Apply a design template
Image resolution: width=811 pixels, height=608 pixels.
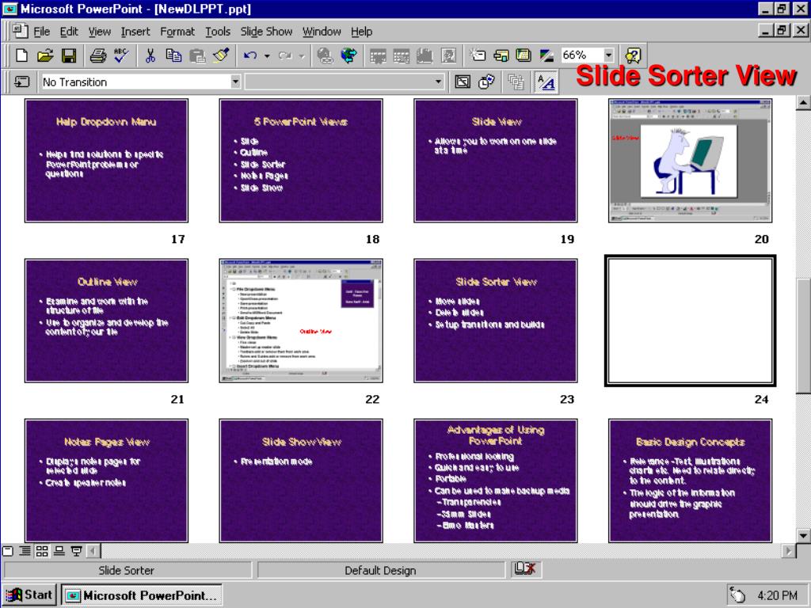click(524, 55)
